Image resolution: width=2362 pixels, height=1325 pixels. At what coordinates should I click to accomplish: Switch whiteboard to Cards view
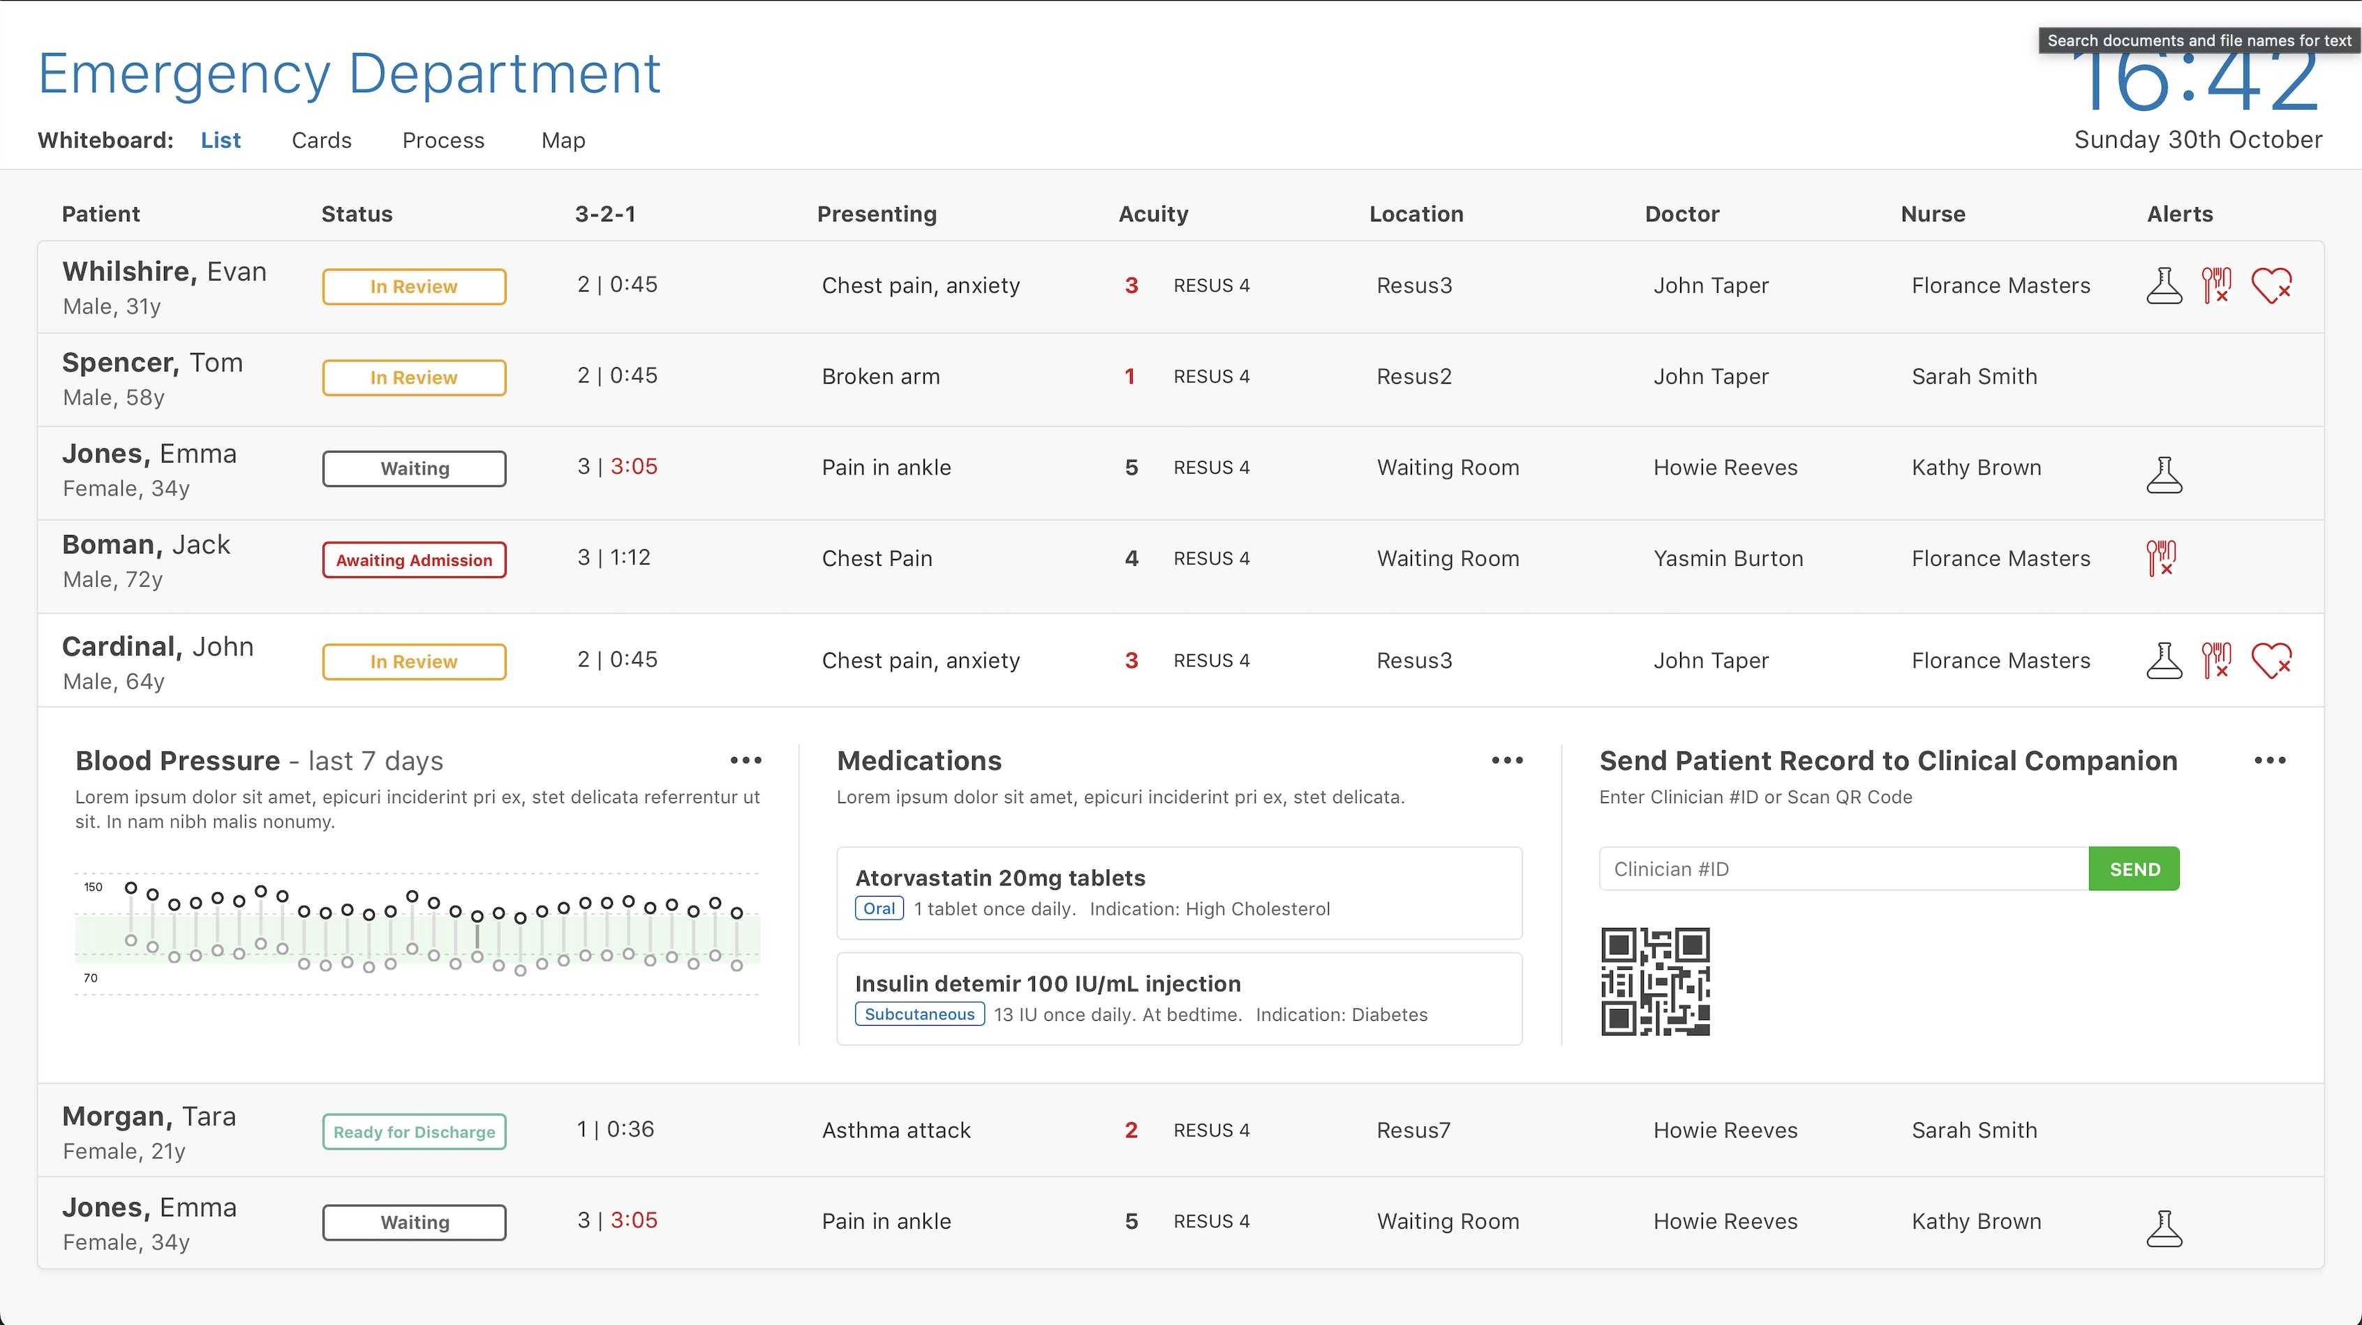(321, 140)
